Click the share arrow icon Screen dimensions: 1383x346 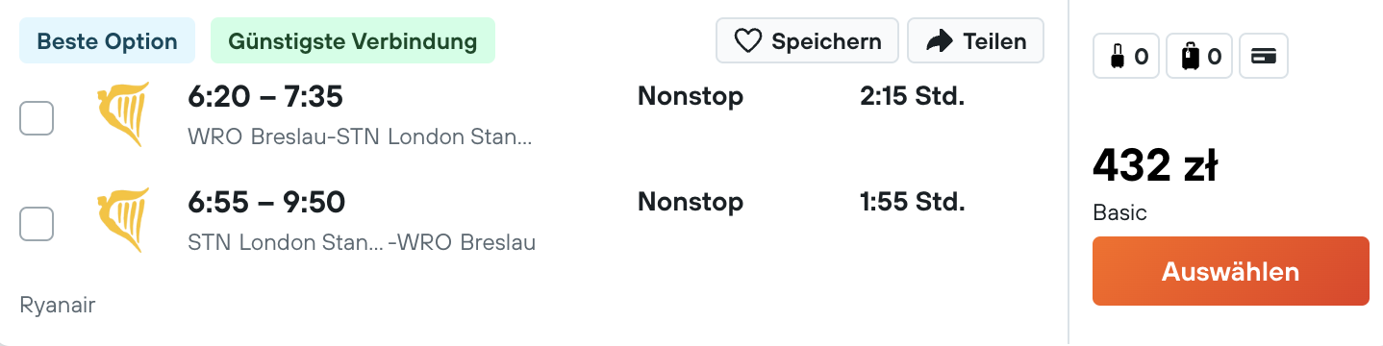click(x=939, y=41)
